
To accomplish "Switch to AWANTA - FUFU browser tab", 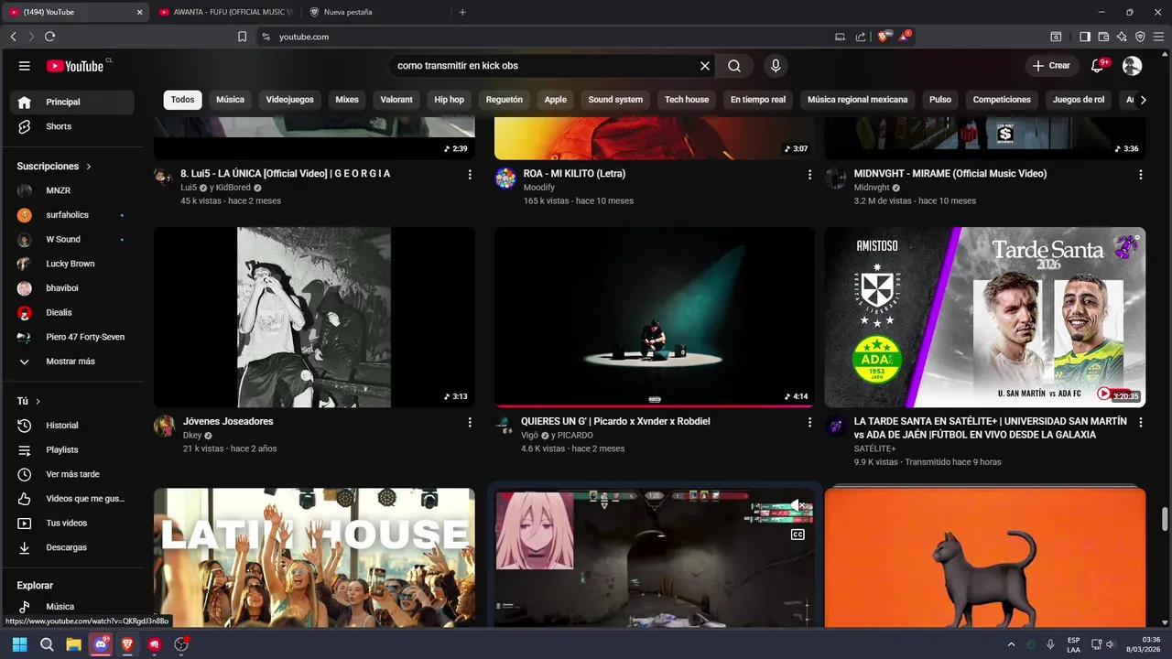I will click(225, 12).
